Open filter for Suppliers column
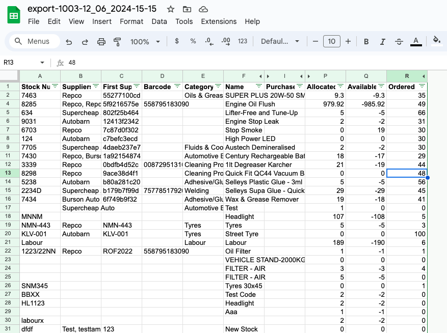447x333 pixels. (x=96, y=86)
